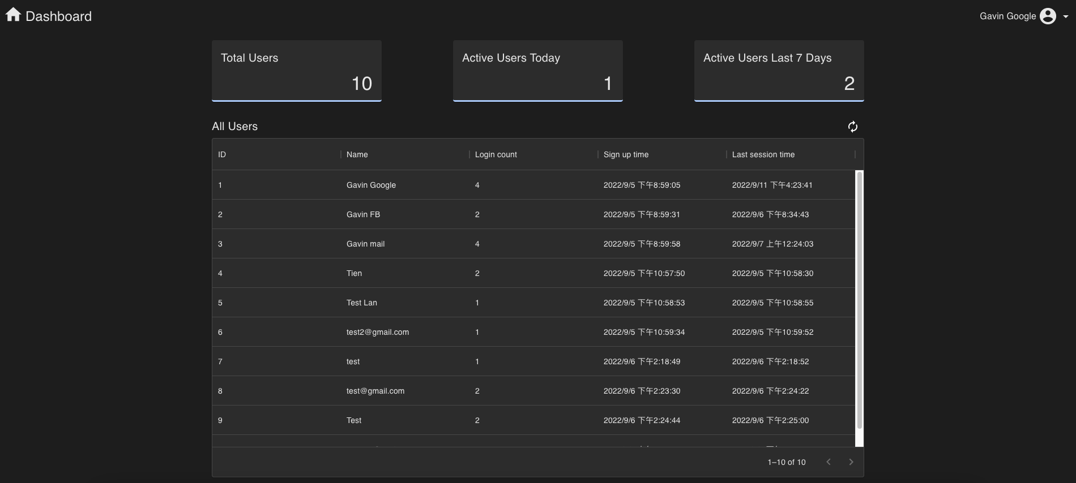Click the All Users heading
The height and width of the screenshot is (483, 1076).
pyautogui.click(x=234, y=126)
